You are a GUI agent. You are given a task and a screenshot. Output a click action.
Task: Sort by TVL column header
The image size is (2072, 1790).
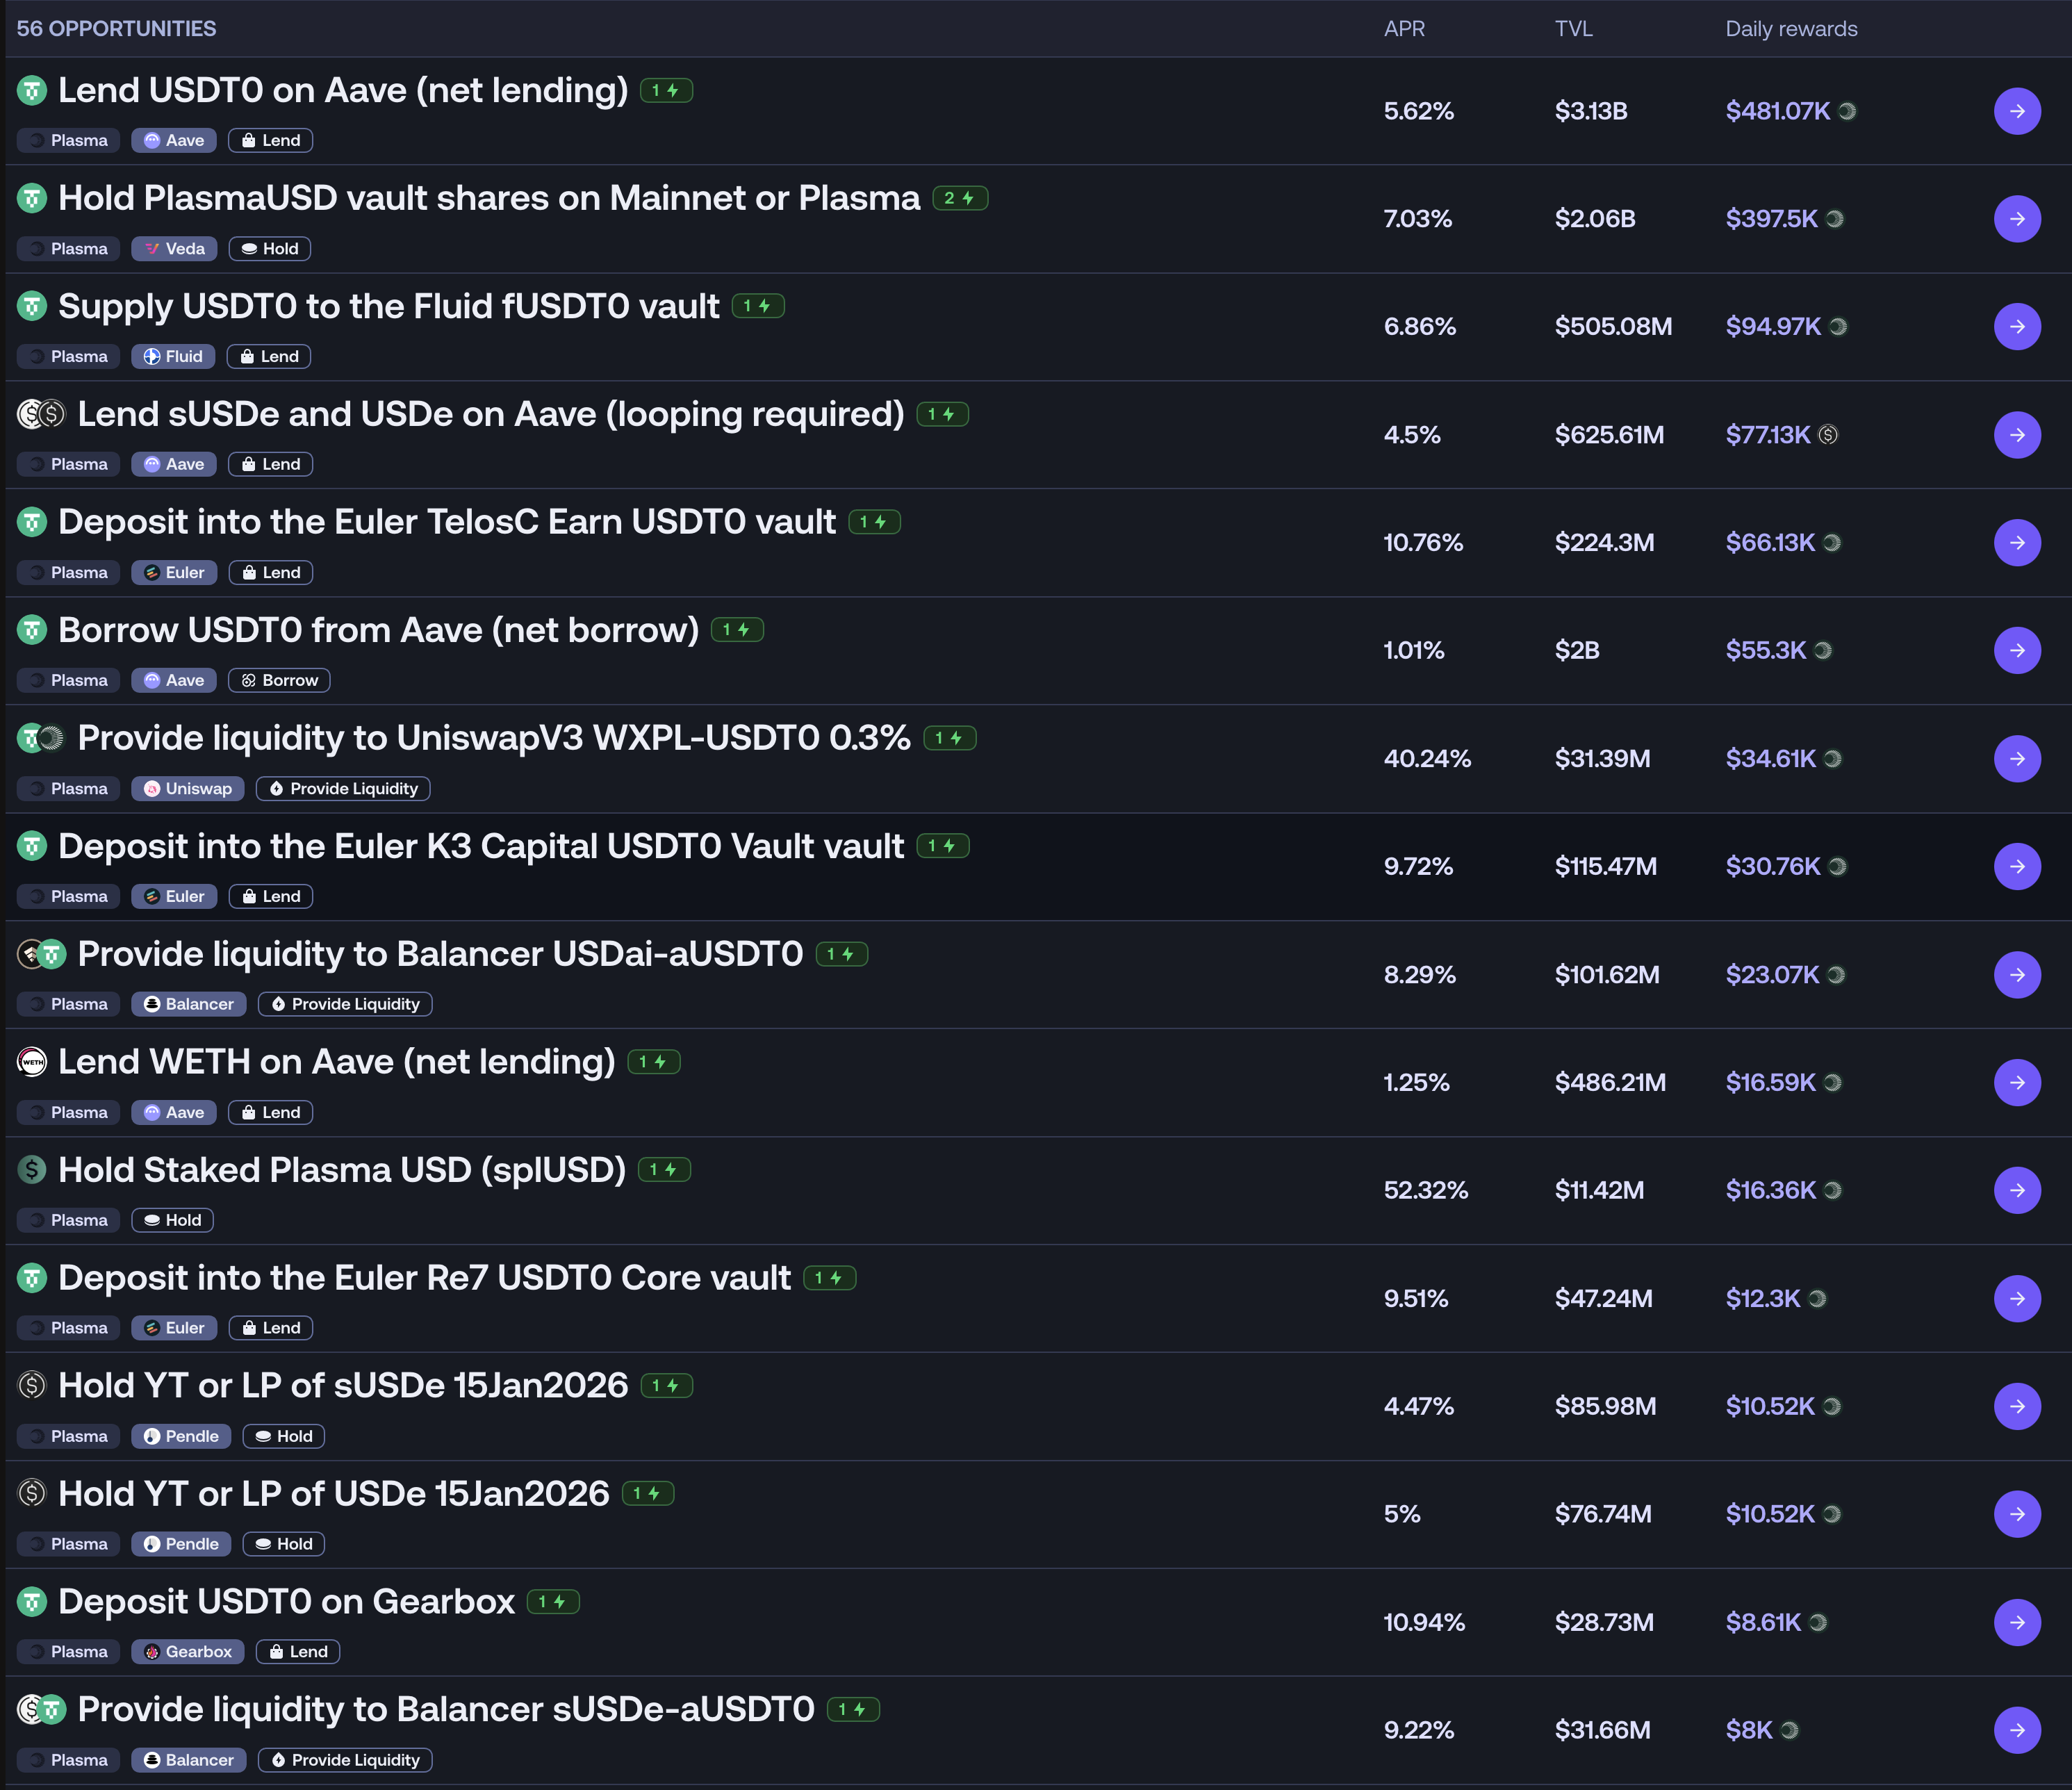1573,29
